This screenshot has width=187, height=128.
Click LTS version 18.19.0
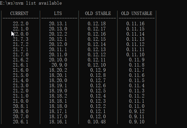tap(58, 91)
